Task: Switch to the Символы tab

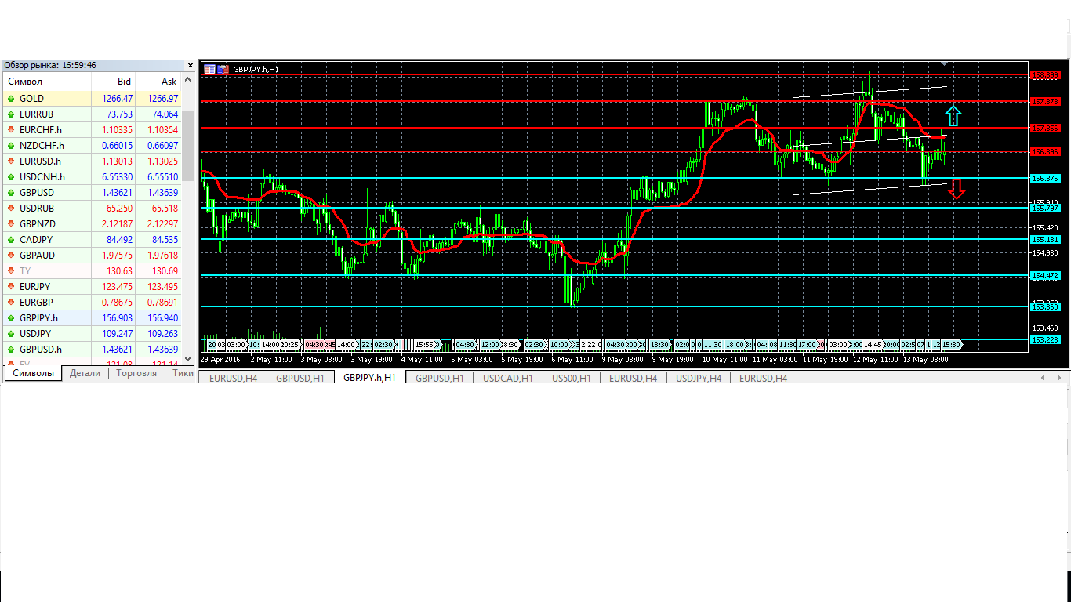Action: click(33, 374)
